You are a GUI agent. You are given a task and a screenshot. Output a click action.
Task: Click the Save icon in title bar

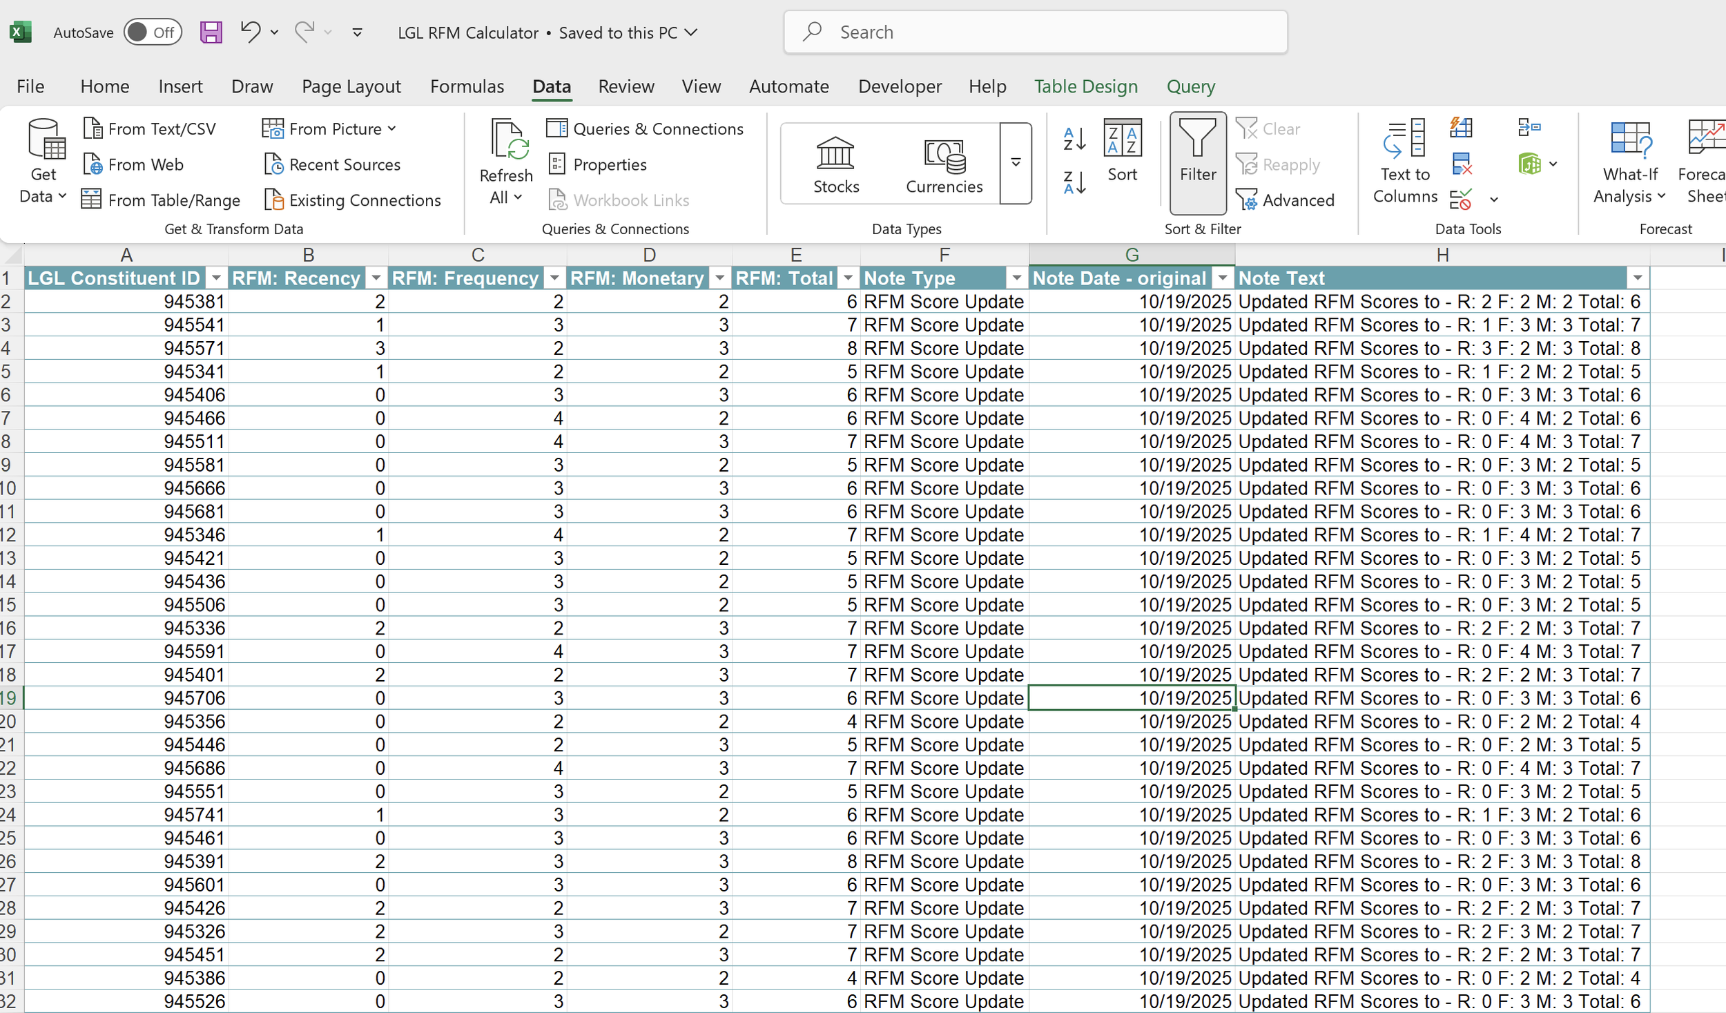pos(211,32)
